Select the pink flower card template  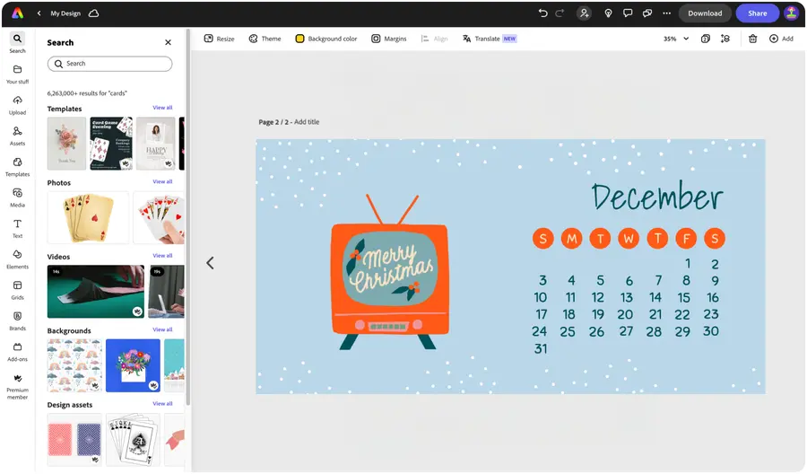click(66, 144)
